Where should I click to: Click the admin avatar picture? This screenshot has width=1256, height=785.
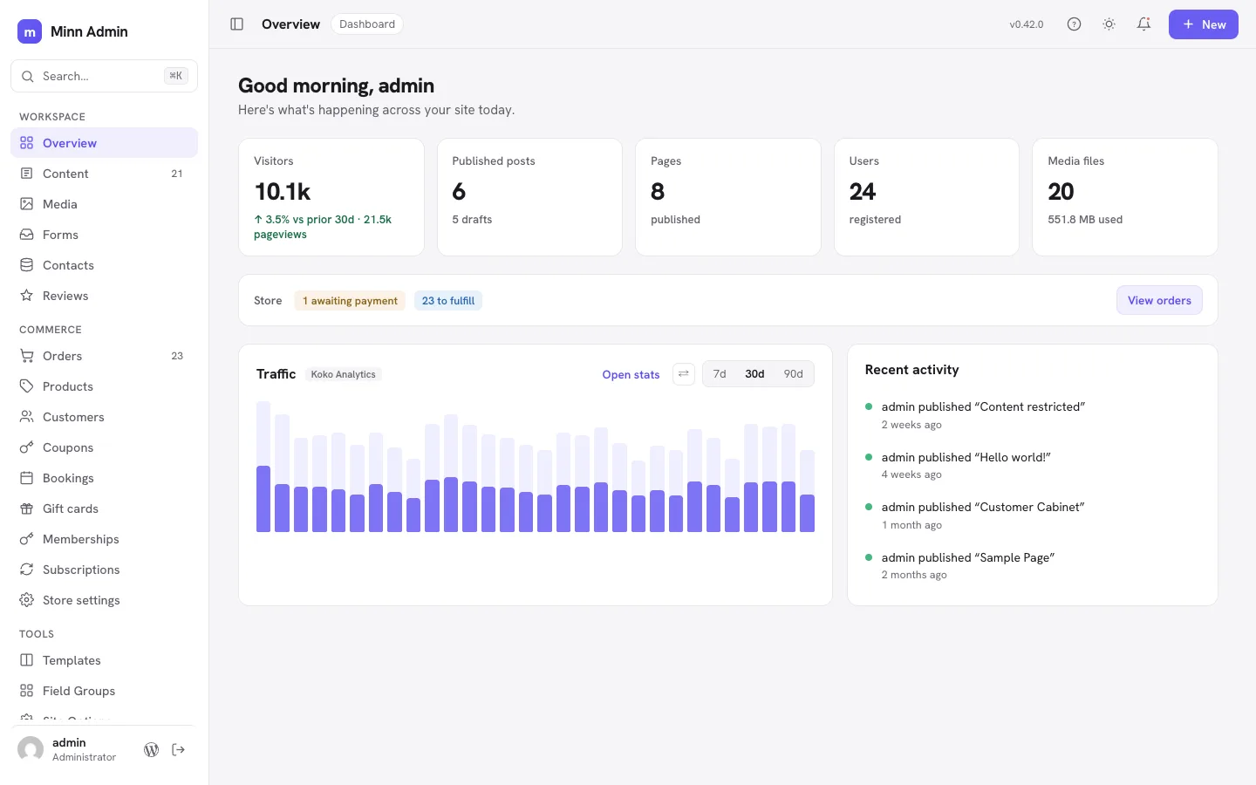31,749
